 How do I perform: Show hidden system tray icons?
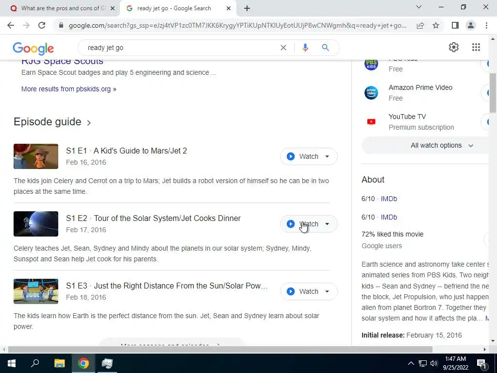click(x=411, y=363)
